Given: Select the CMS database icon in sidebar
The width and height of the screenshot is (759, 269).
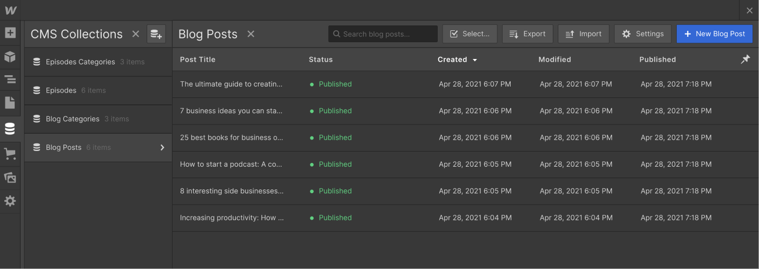Looking at the screenshot, I should point(10,129).
